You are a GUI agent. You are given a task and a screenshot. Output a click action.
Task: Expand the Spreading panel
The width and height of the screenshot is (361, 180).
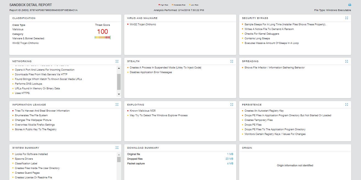point(346,61)
